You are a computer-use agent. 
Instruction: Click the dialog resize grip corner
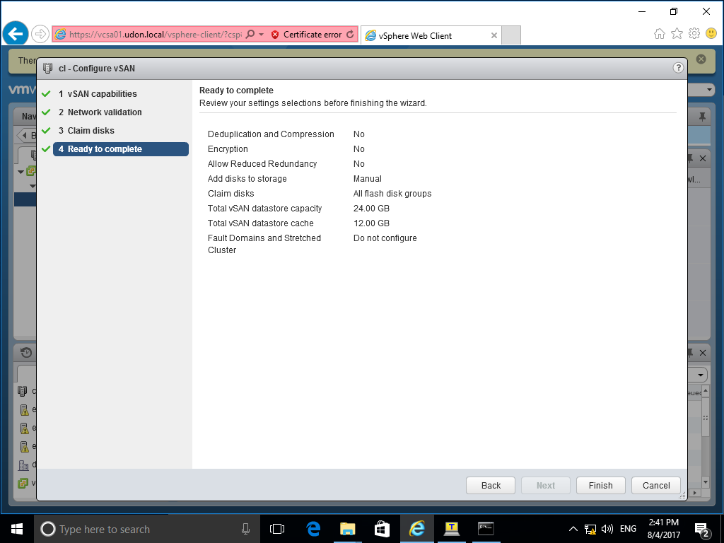(682, 496)
